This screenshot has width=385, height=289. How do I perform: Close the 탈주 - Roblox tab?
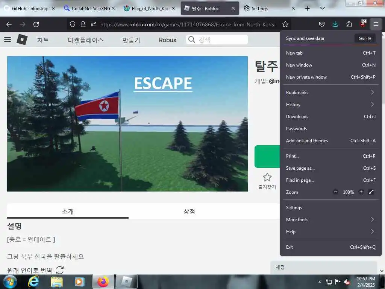pos(233,8)
